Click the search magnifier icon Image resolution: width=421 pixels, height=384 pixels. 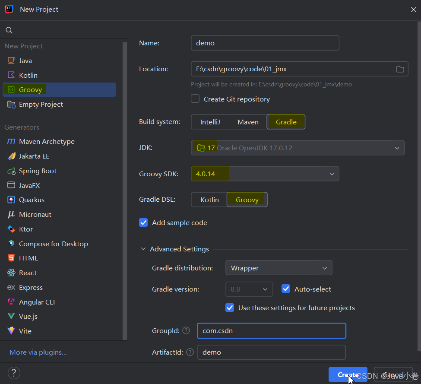9,30
